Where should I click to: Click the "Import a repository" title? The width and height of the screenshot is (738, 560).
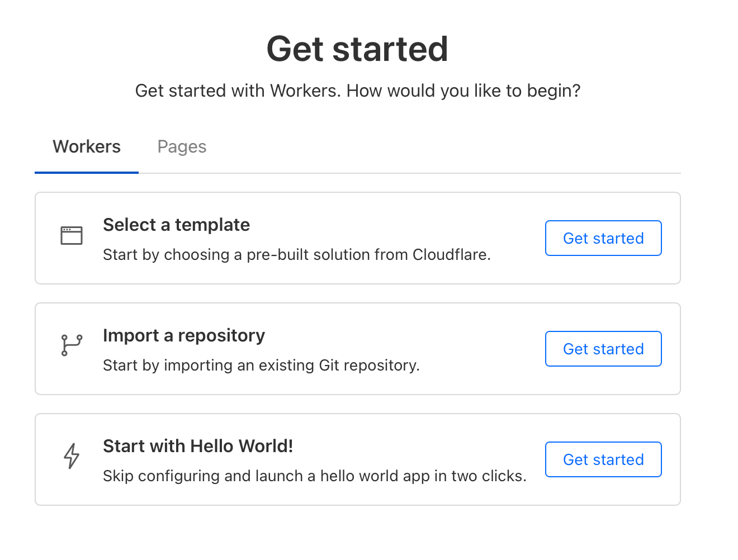tap(184, 335)
